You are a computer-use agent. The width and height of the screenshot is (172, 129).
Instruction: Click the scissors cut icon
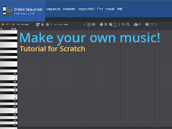[106, 24]
